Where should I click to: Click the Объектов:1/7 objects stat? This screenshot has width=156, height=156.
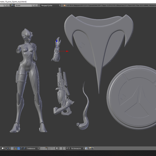(x=121, y=5)
